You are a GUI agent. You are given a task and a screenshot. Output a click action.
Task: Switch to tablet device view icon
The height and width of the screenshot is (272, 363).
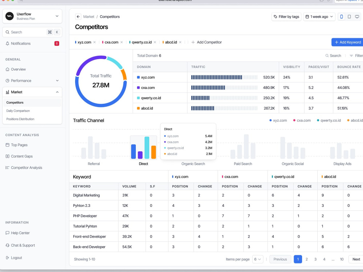pos(349,17)
